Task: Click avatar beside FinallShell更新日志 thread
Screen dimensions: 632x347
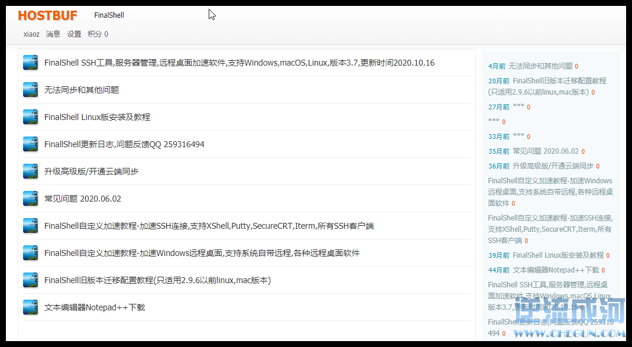Action: [x=30, y=144]
